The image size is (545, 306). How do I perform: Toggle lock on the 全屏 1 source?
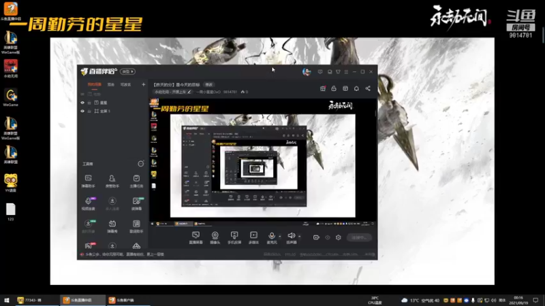[x=89, y=111]
